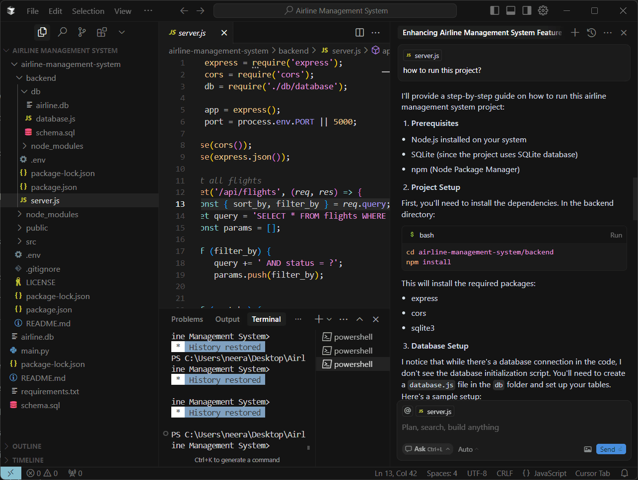Image resolution: width=638 pixels, height=480 pixels.
Task: Run the npm install code block
Action: 616,235
